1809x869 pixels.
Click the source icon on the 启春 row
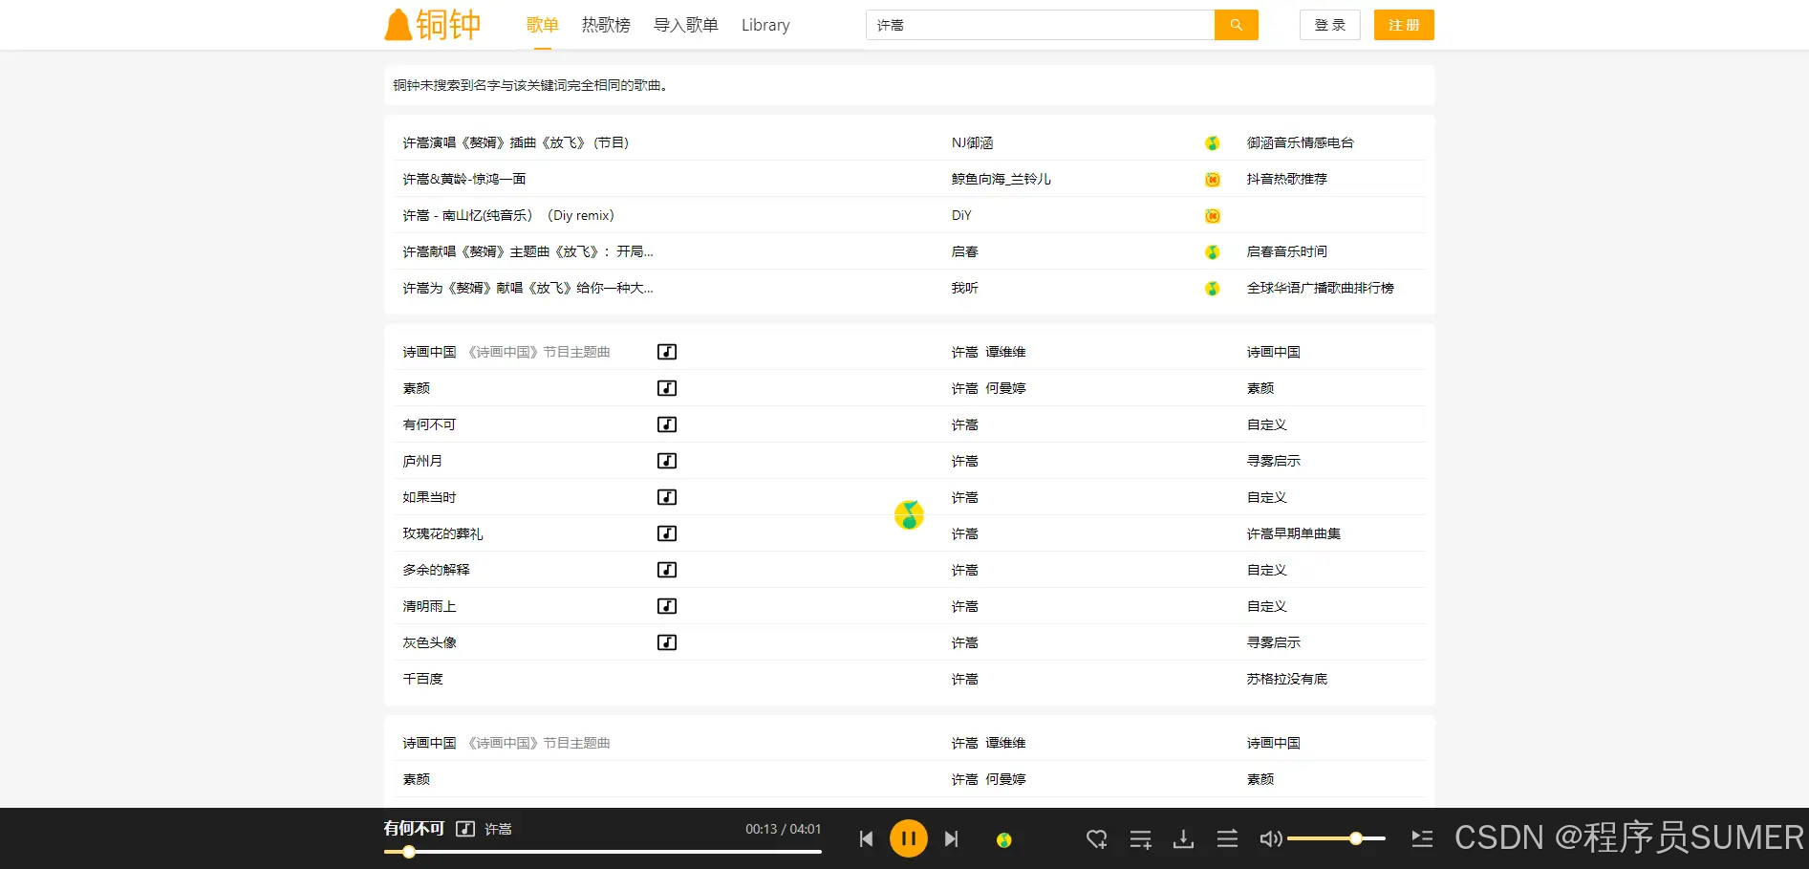click(x=1212, y=252)
